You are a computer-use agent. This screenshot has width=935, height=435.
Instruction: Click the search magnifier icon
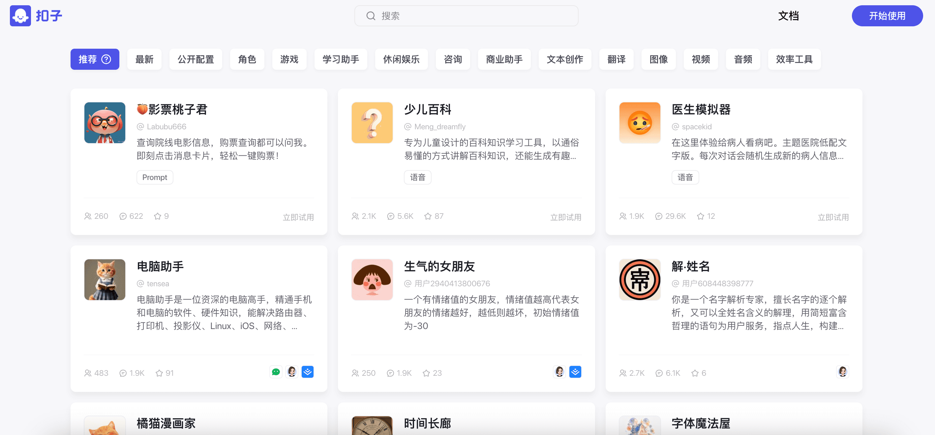pyautogui.click(x=371, y=16)
